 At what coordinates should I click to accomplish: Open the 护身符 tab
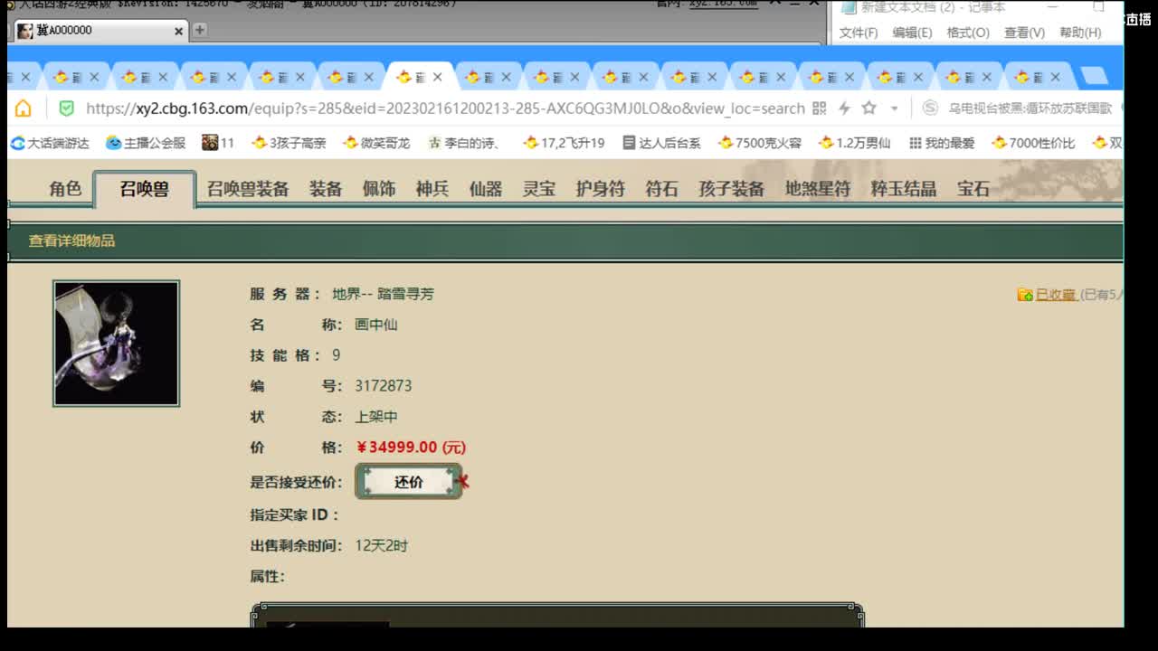click(601, 189)
